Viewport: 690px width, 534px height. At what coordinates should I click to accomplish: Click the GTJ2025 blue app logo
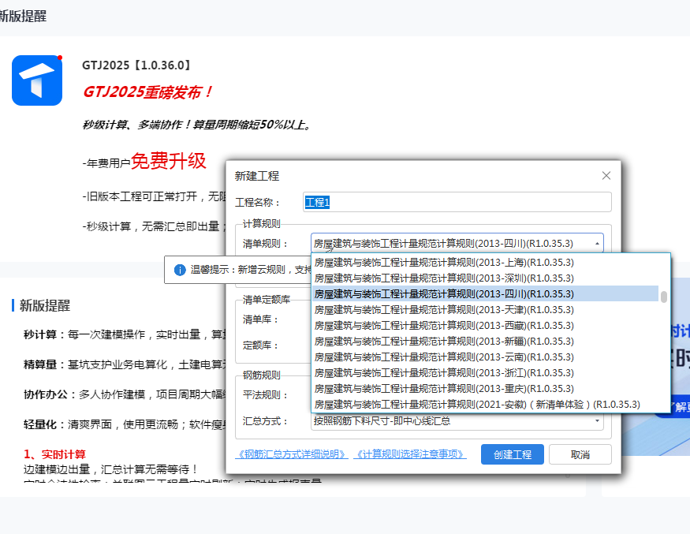point(37,80)
